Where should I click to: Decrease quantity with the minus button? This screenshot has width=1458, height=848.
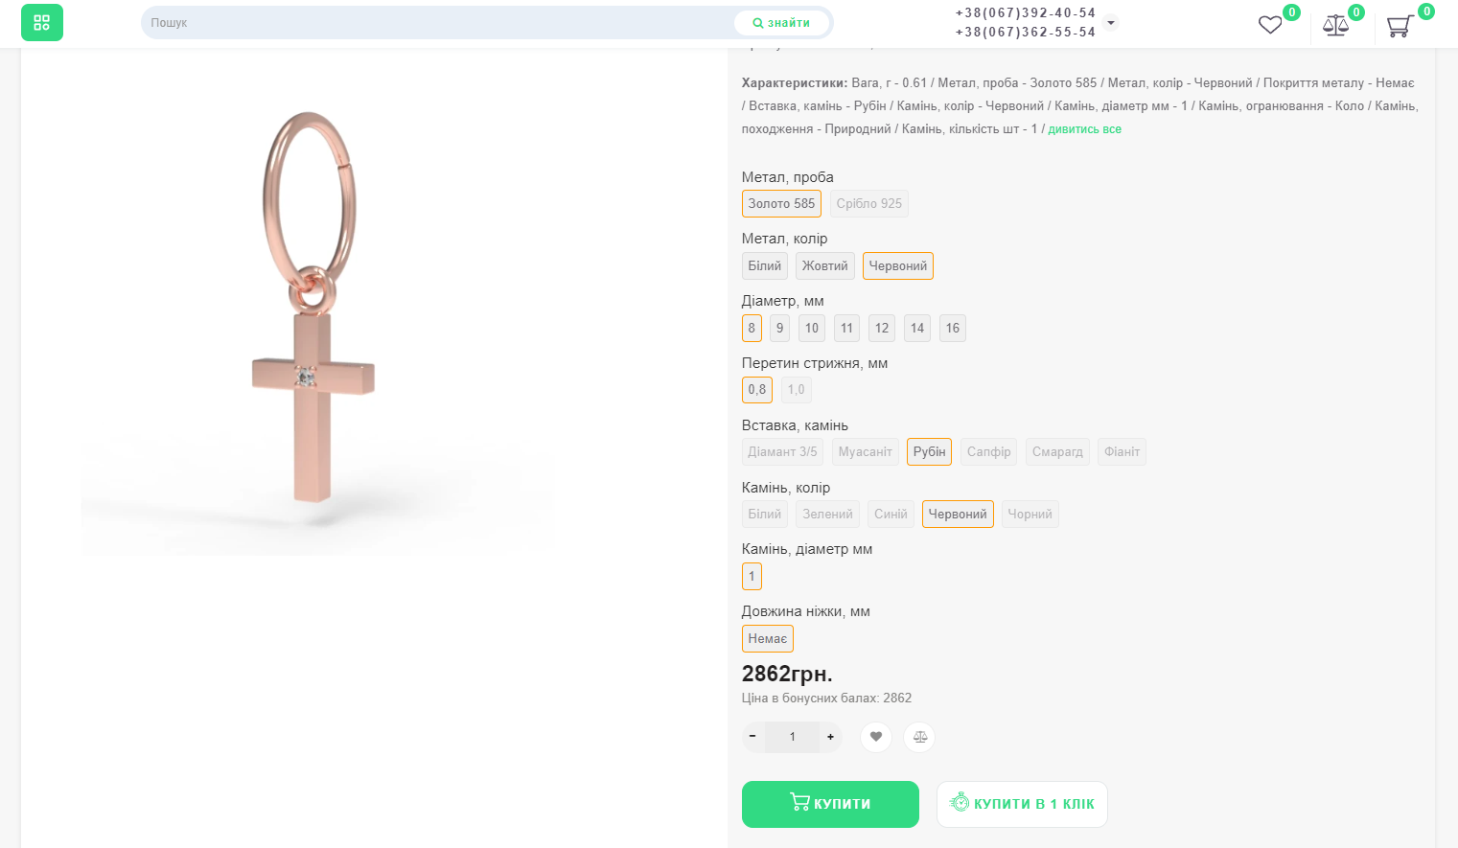click(752, 737)
